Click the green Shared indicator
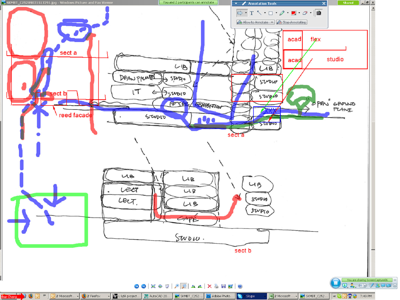The height and width of the screenshot is (300, 400). (x=348, y=3)
